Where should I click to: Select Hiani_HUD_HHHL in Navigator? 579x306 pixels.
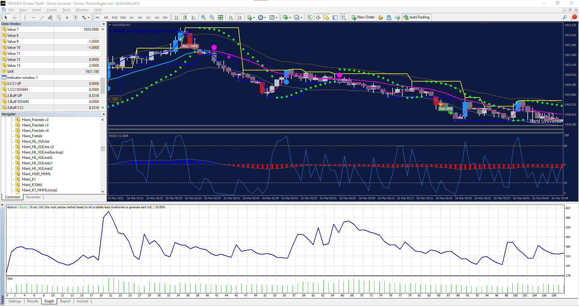click(x=36, y=174)
